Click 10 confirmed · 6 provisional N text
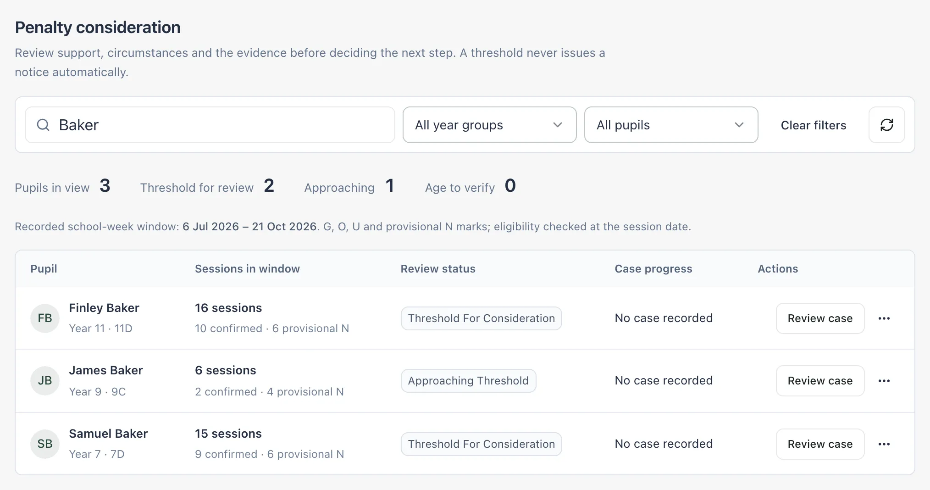 pos(272,329)
